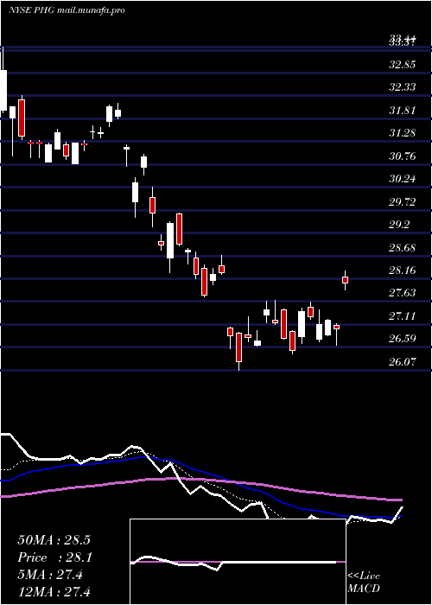Click the blue 12MA moving average line

coord(200,470)
